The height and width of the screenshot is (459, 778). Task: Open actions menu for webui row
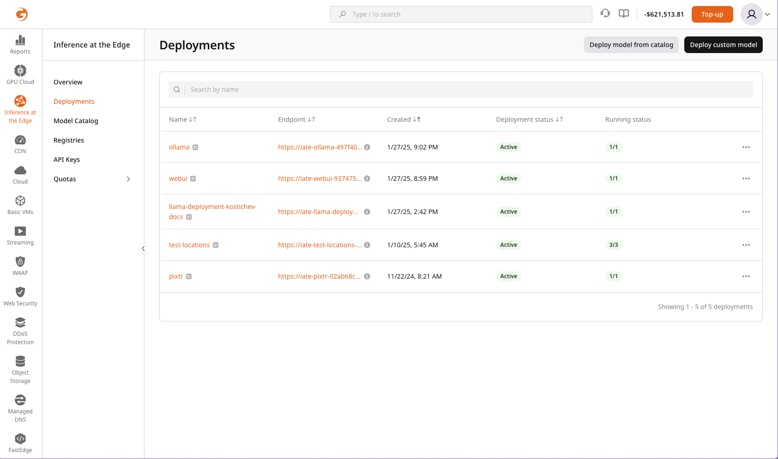(x=746, y=179)
